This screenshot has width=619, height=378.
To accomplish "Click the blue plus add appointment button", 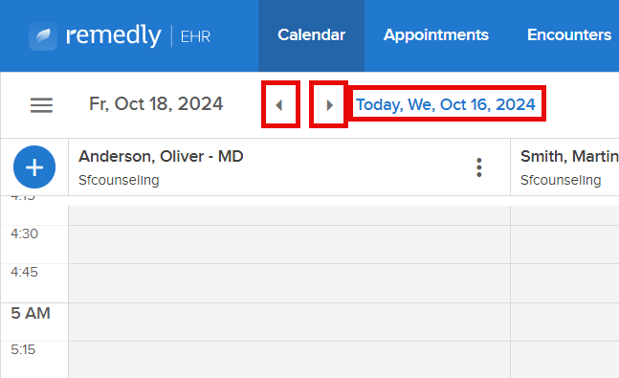I will 34,167.
